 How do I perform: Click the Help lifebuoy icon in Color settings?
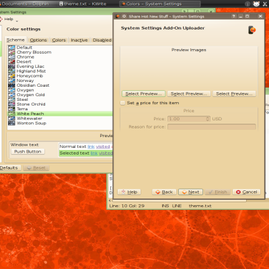[1, 19]
